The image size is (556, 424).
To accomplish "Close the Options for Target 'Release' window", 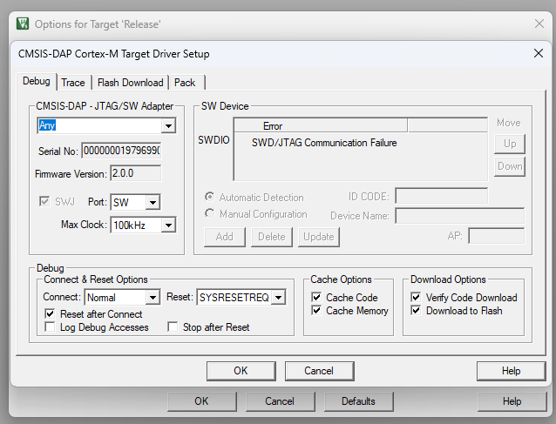I will point(539,24).
